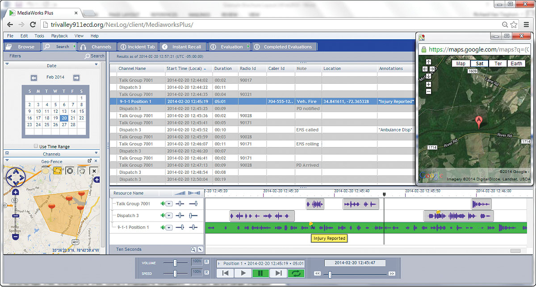Adjust the playback volume slider
536x287 pixels.
pos(175,263)
